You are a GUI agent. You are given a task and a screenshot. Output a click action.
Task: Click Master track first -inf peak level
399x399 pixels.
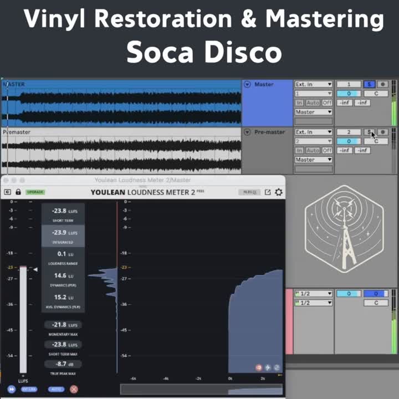(x=345, y=103)
